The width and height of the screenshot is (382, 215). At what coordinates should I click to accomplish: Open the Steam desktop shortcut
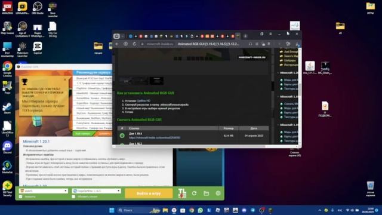(x=7, y=108)
